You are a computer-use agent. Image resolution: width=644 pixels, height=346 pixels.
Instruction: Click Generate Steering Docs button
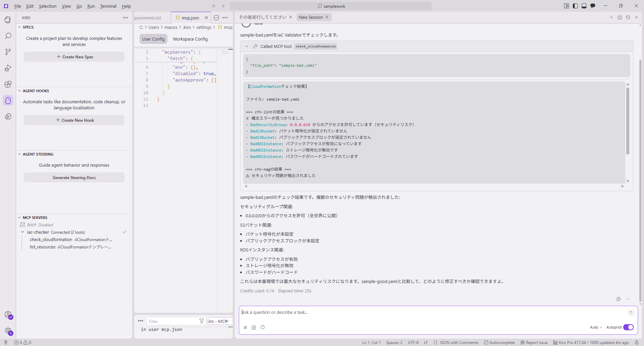point(74,177)
